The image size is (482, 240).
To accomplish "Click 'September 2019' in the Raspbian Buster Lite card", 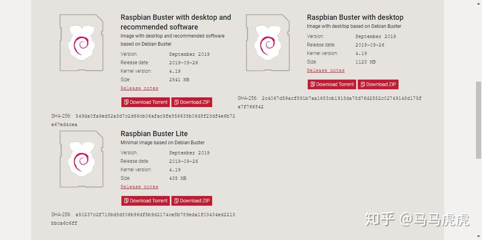I will [189, 153].
